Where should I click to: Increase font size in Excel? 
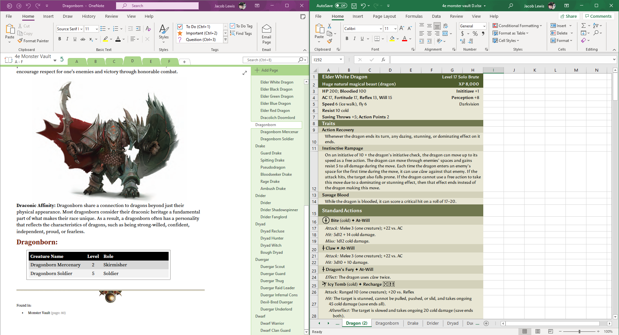(x=402, y=28)
